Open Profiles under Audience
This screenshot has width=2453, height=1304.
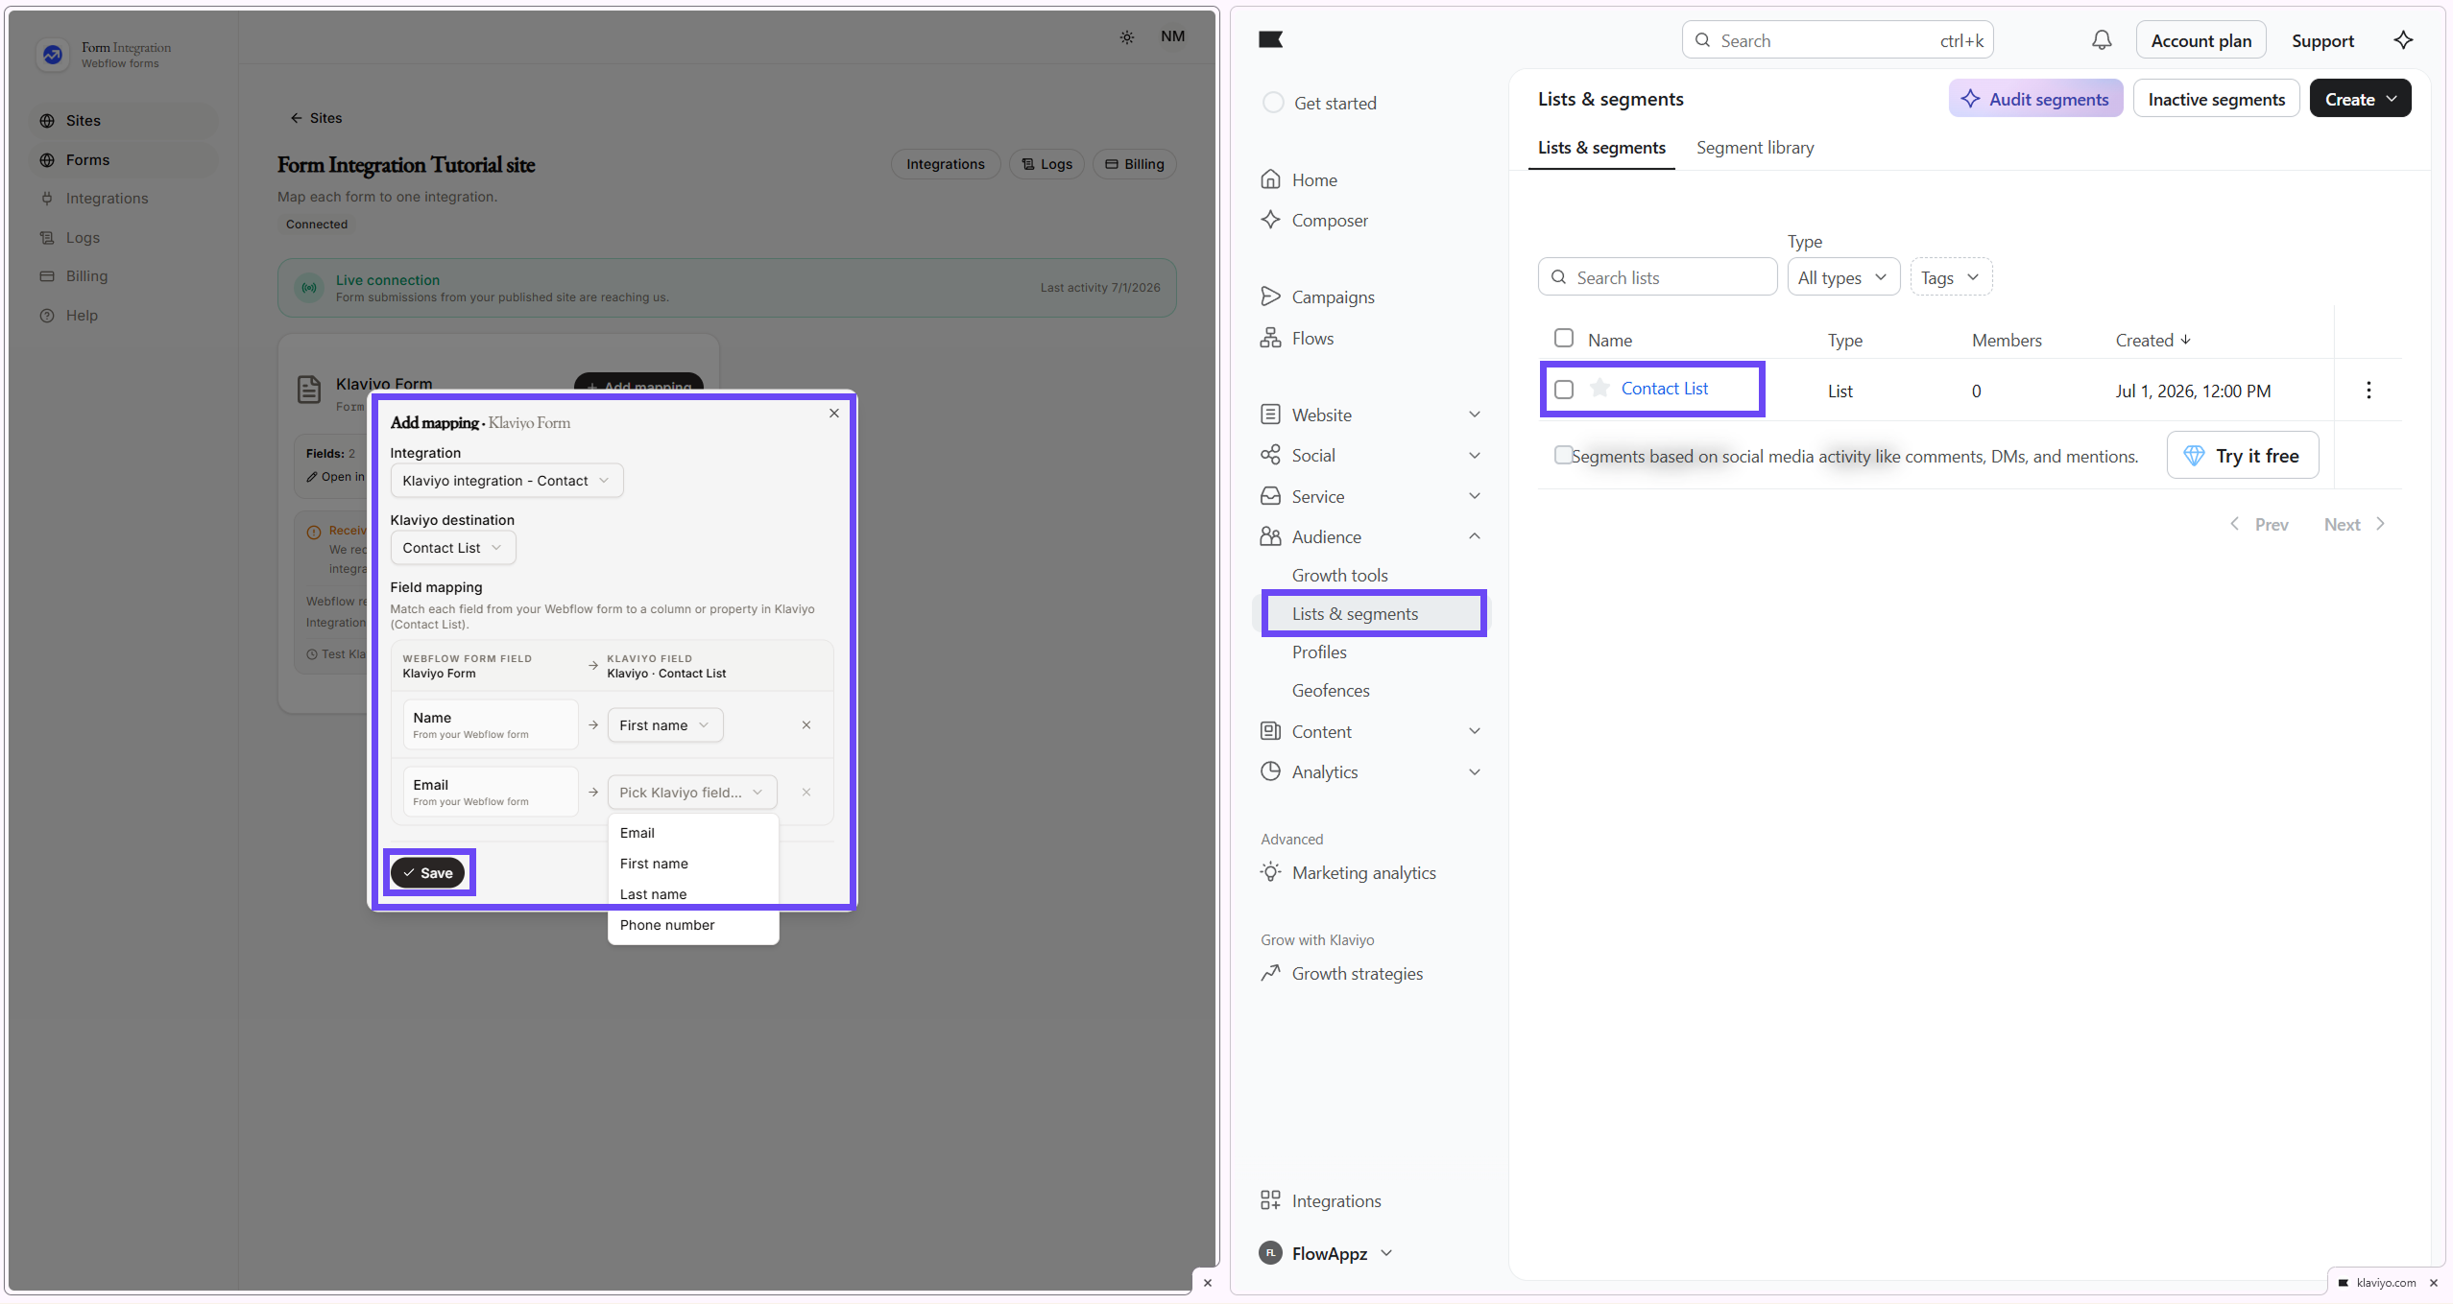pyautogui.click(x=1319, y=652)
